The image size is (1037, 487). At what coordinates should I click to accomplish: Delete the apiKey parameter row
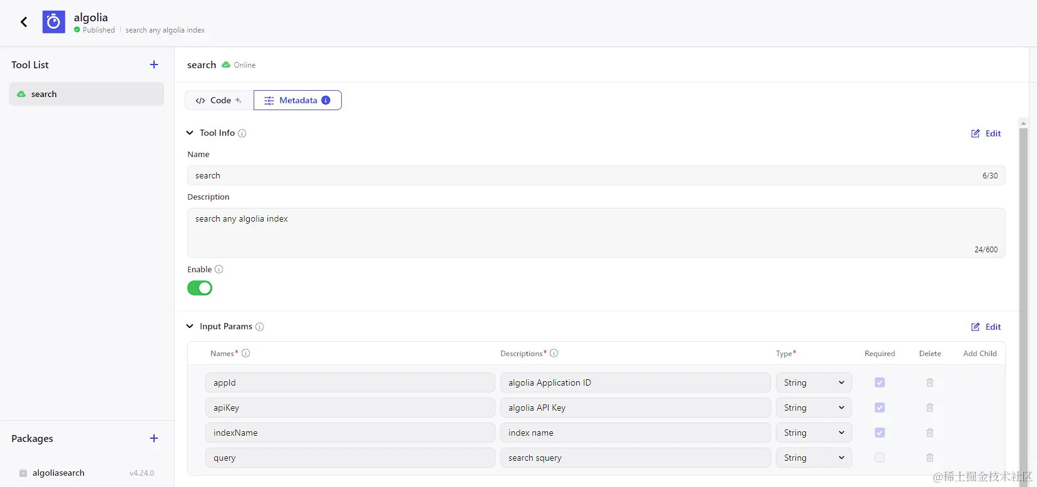(930, 408)
